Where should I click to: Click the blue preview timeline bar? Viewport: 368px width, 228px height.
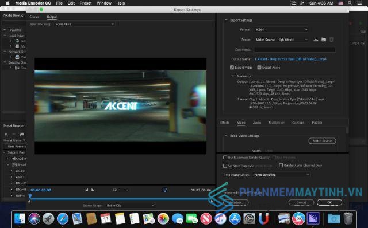coord(121,199)
